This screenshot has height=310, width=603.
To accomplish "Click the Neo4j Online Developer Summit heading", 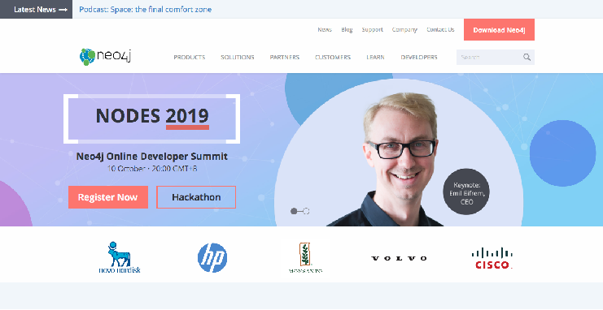I will click(152, 156).
